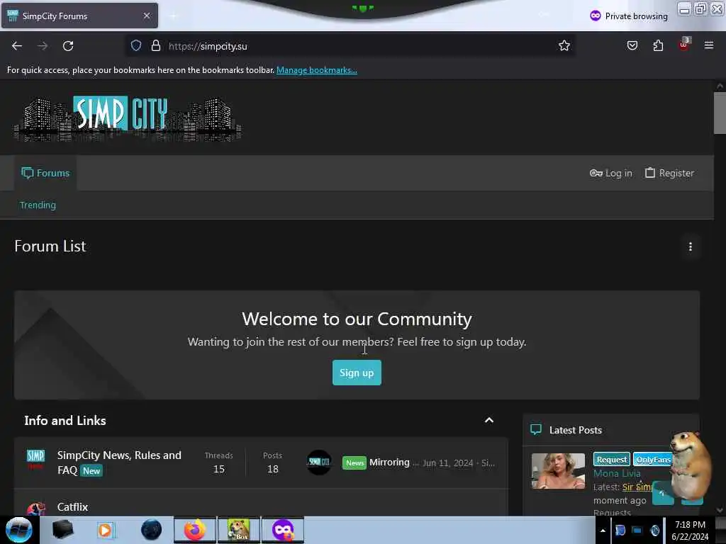Open the Mona Livia thread link
The height and width of the screenshot is (544, 726).
pos(617,473)
